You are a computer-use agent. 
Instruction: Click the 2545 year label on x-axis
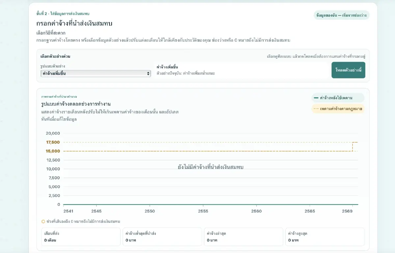pos(96,211)
